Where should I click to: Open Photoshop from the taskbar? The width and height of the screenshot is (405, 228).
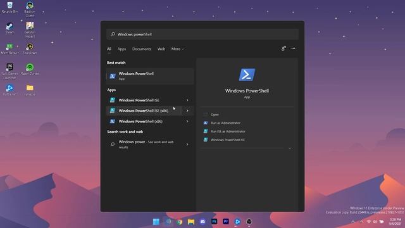click(x=214, y=222)
